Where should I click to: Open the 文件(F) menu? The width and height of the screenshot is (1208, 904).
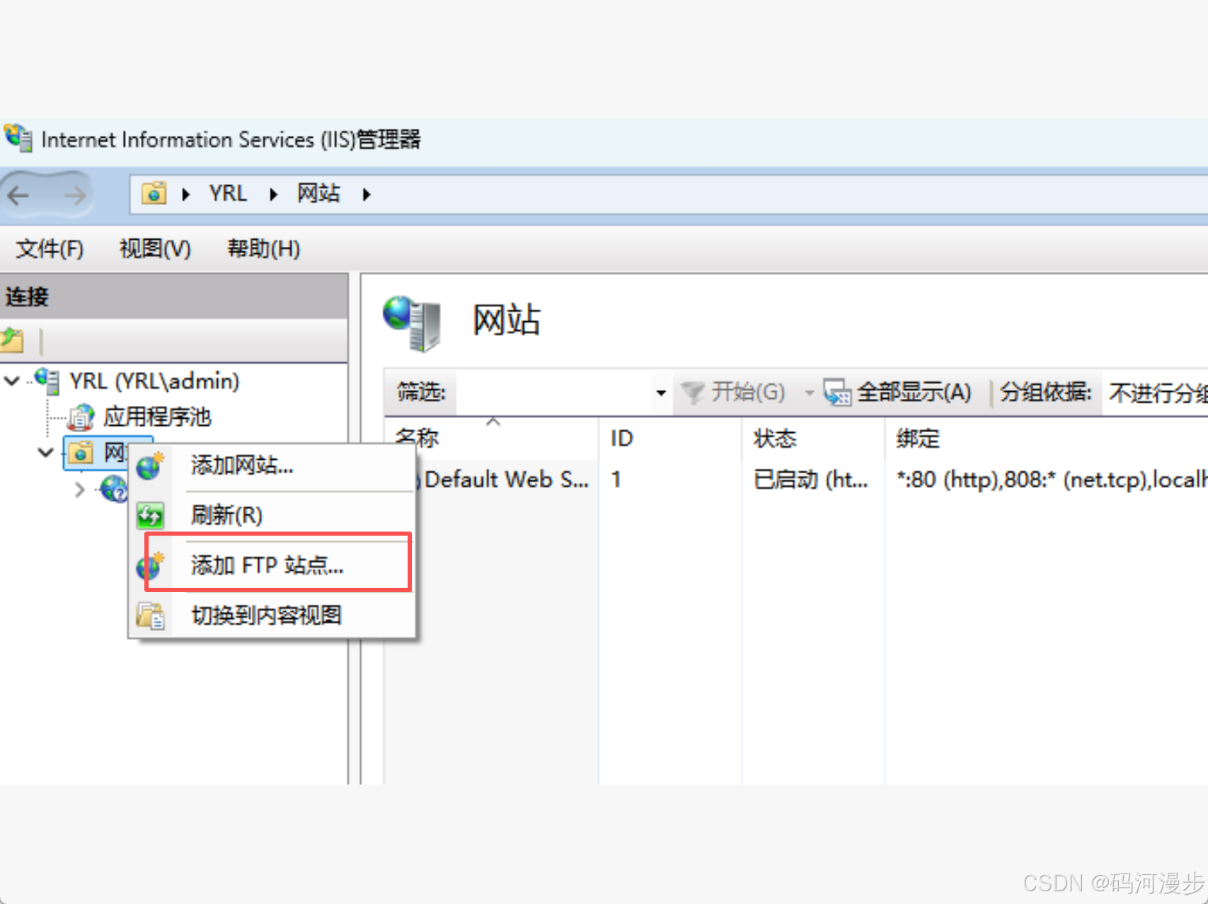[x=50, y=248]
